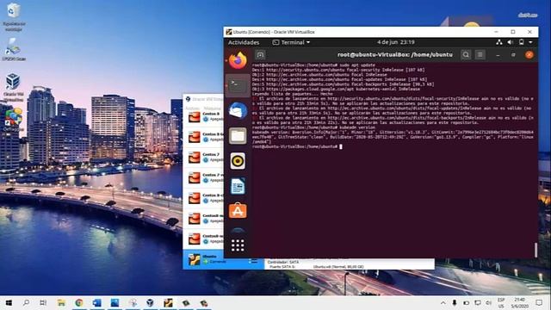Open Task View on the taskbar

click(43, 302)
